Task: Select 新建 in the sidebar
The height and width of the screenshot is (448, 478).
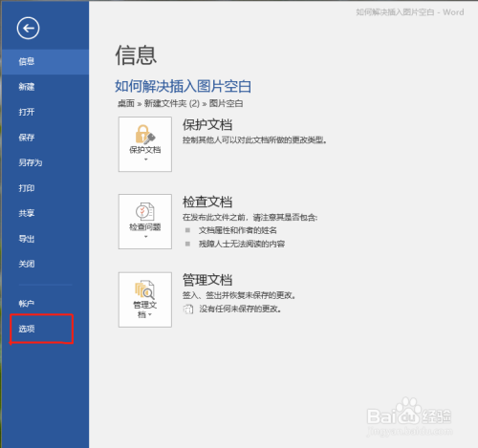Action: [45, 87]
